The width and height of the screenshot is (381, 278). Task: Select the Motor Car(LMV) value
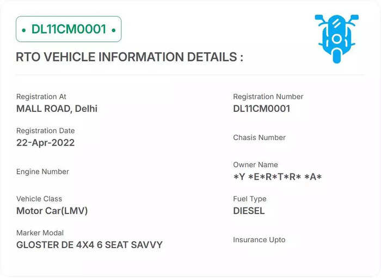tap(52, 211)
